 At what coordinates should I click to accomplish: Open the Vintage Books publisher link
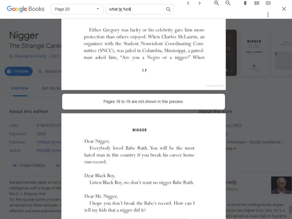click(x=49, y=142)
